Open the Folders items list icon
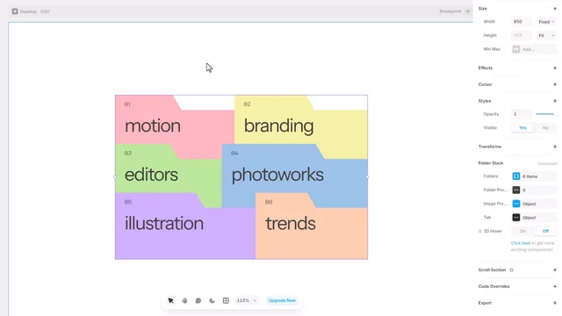Viewport: 562px width, 316px height. tap(516, 176)
